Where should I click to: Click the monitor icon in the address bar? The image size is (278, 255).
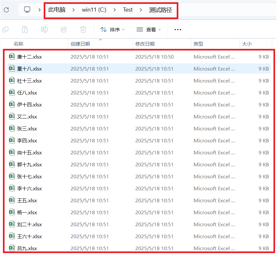click(27, 10)
